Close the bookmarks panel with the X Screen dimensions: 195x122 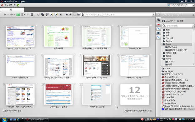coord(193,15)
